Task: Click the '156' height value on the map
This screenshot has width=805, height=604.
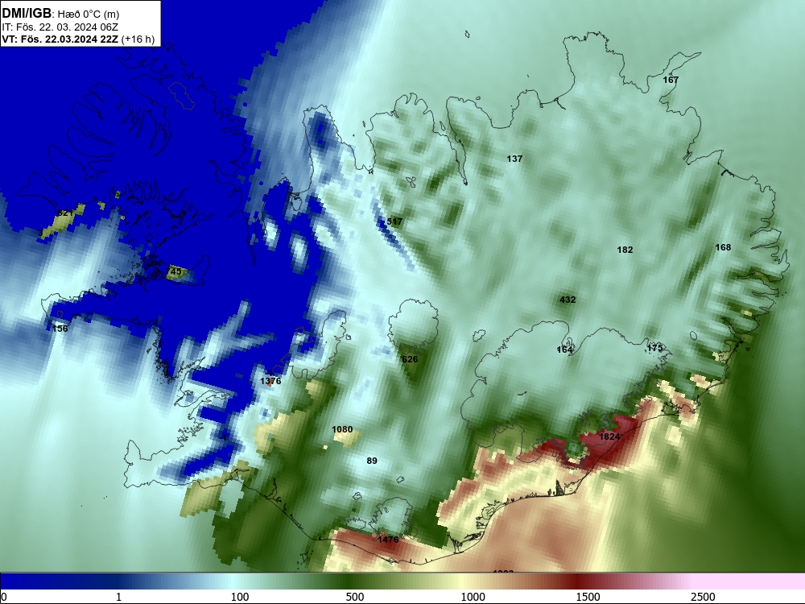Action: (60, 329)
